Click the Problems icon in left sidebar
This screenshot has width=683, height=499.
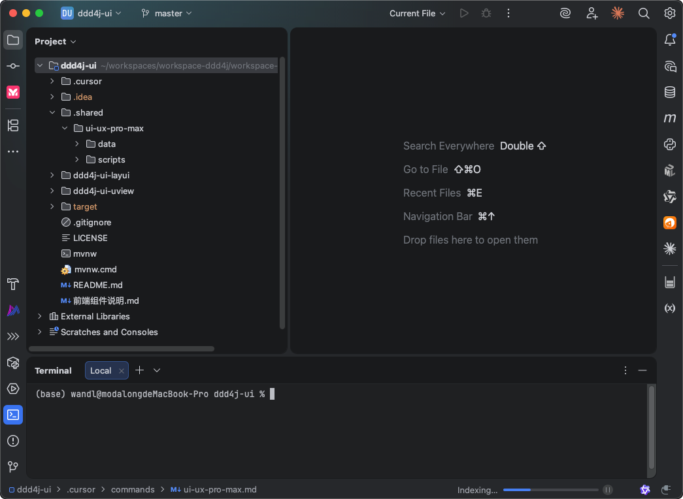[x=13, y=441]
